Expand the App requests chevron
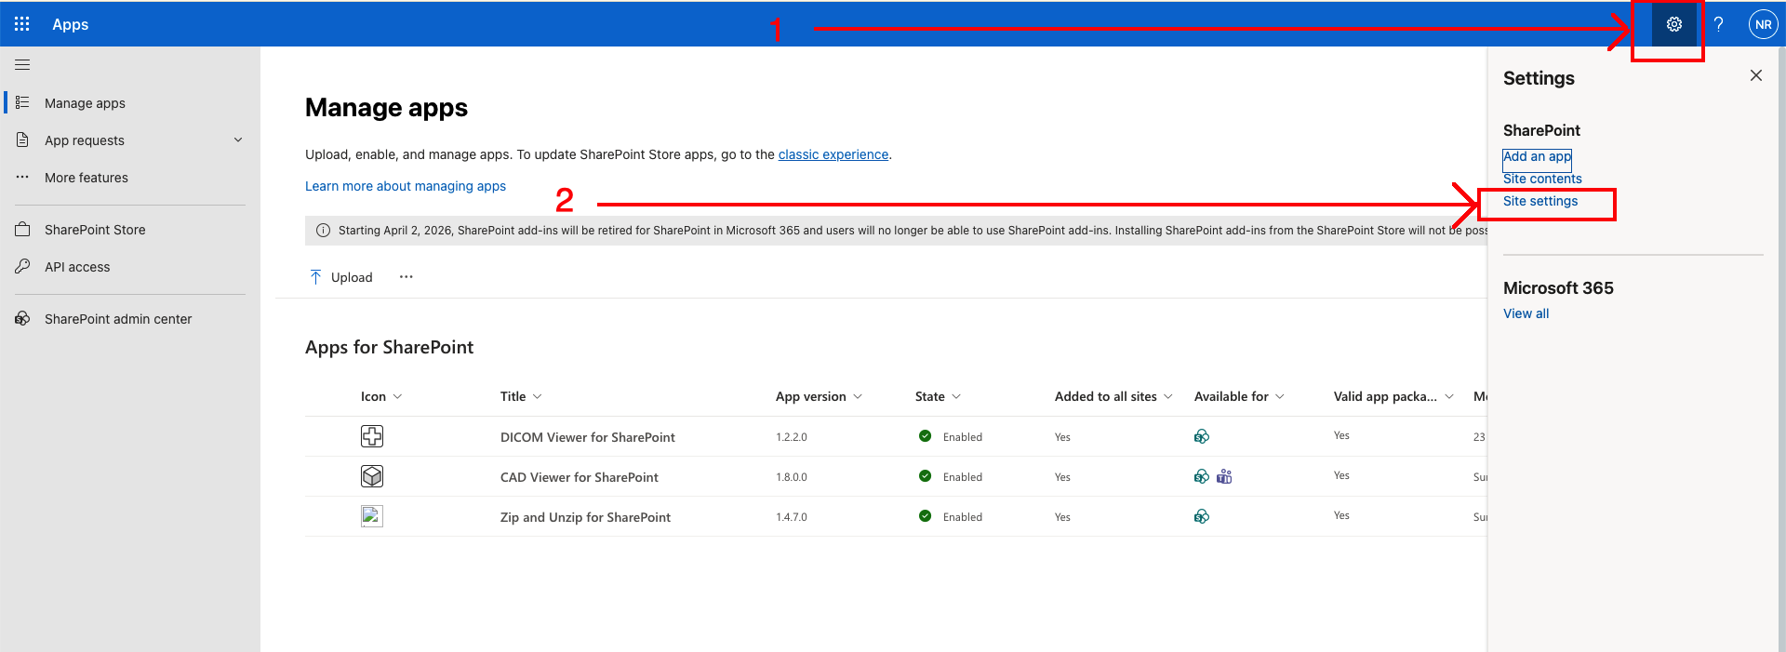The width and height of the screenshot is (1786, 652). point(238,140)
